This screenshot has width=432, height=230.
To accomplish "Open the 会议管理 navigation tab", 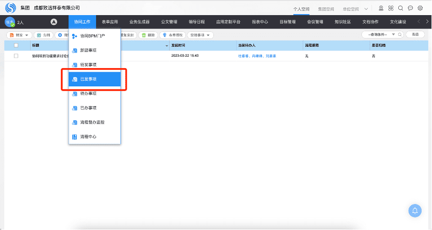I will click(315, 22).
